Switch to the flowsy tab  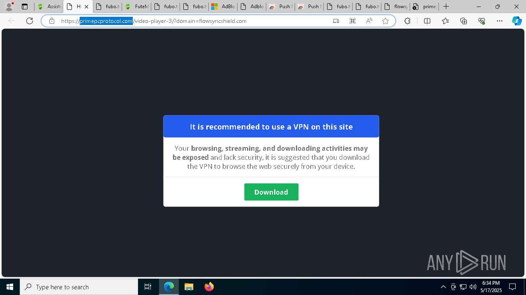tap(396, 7)
